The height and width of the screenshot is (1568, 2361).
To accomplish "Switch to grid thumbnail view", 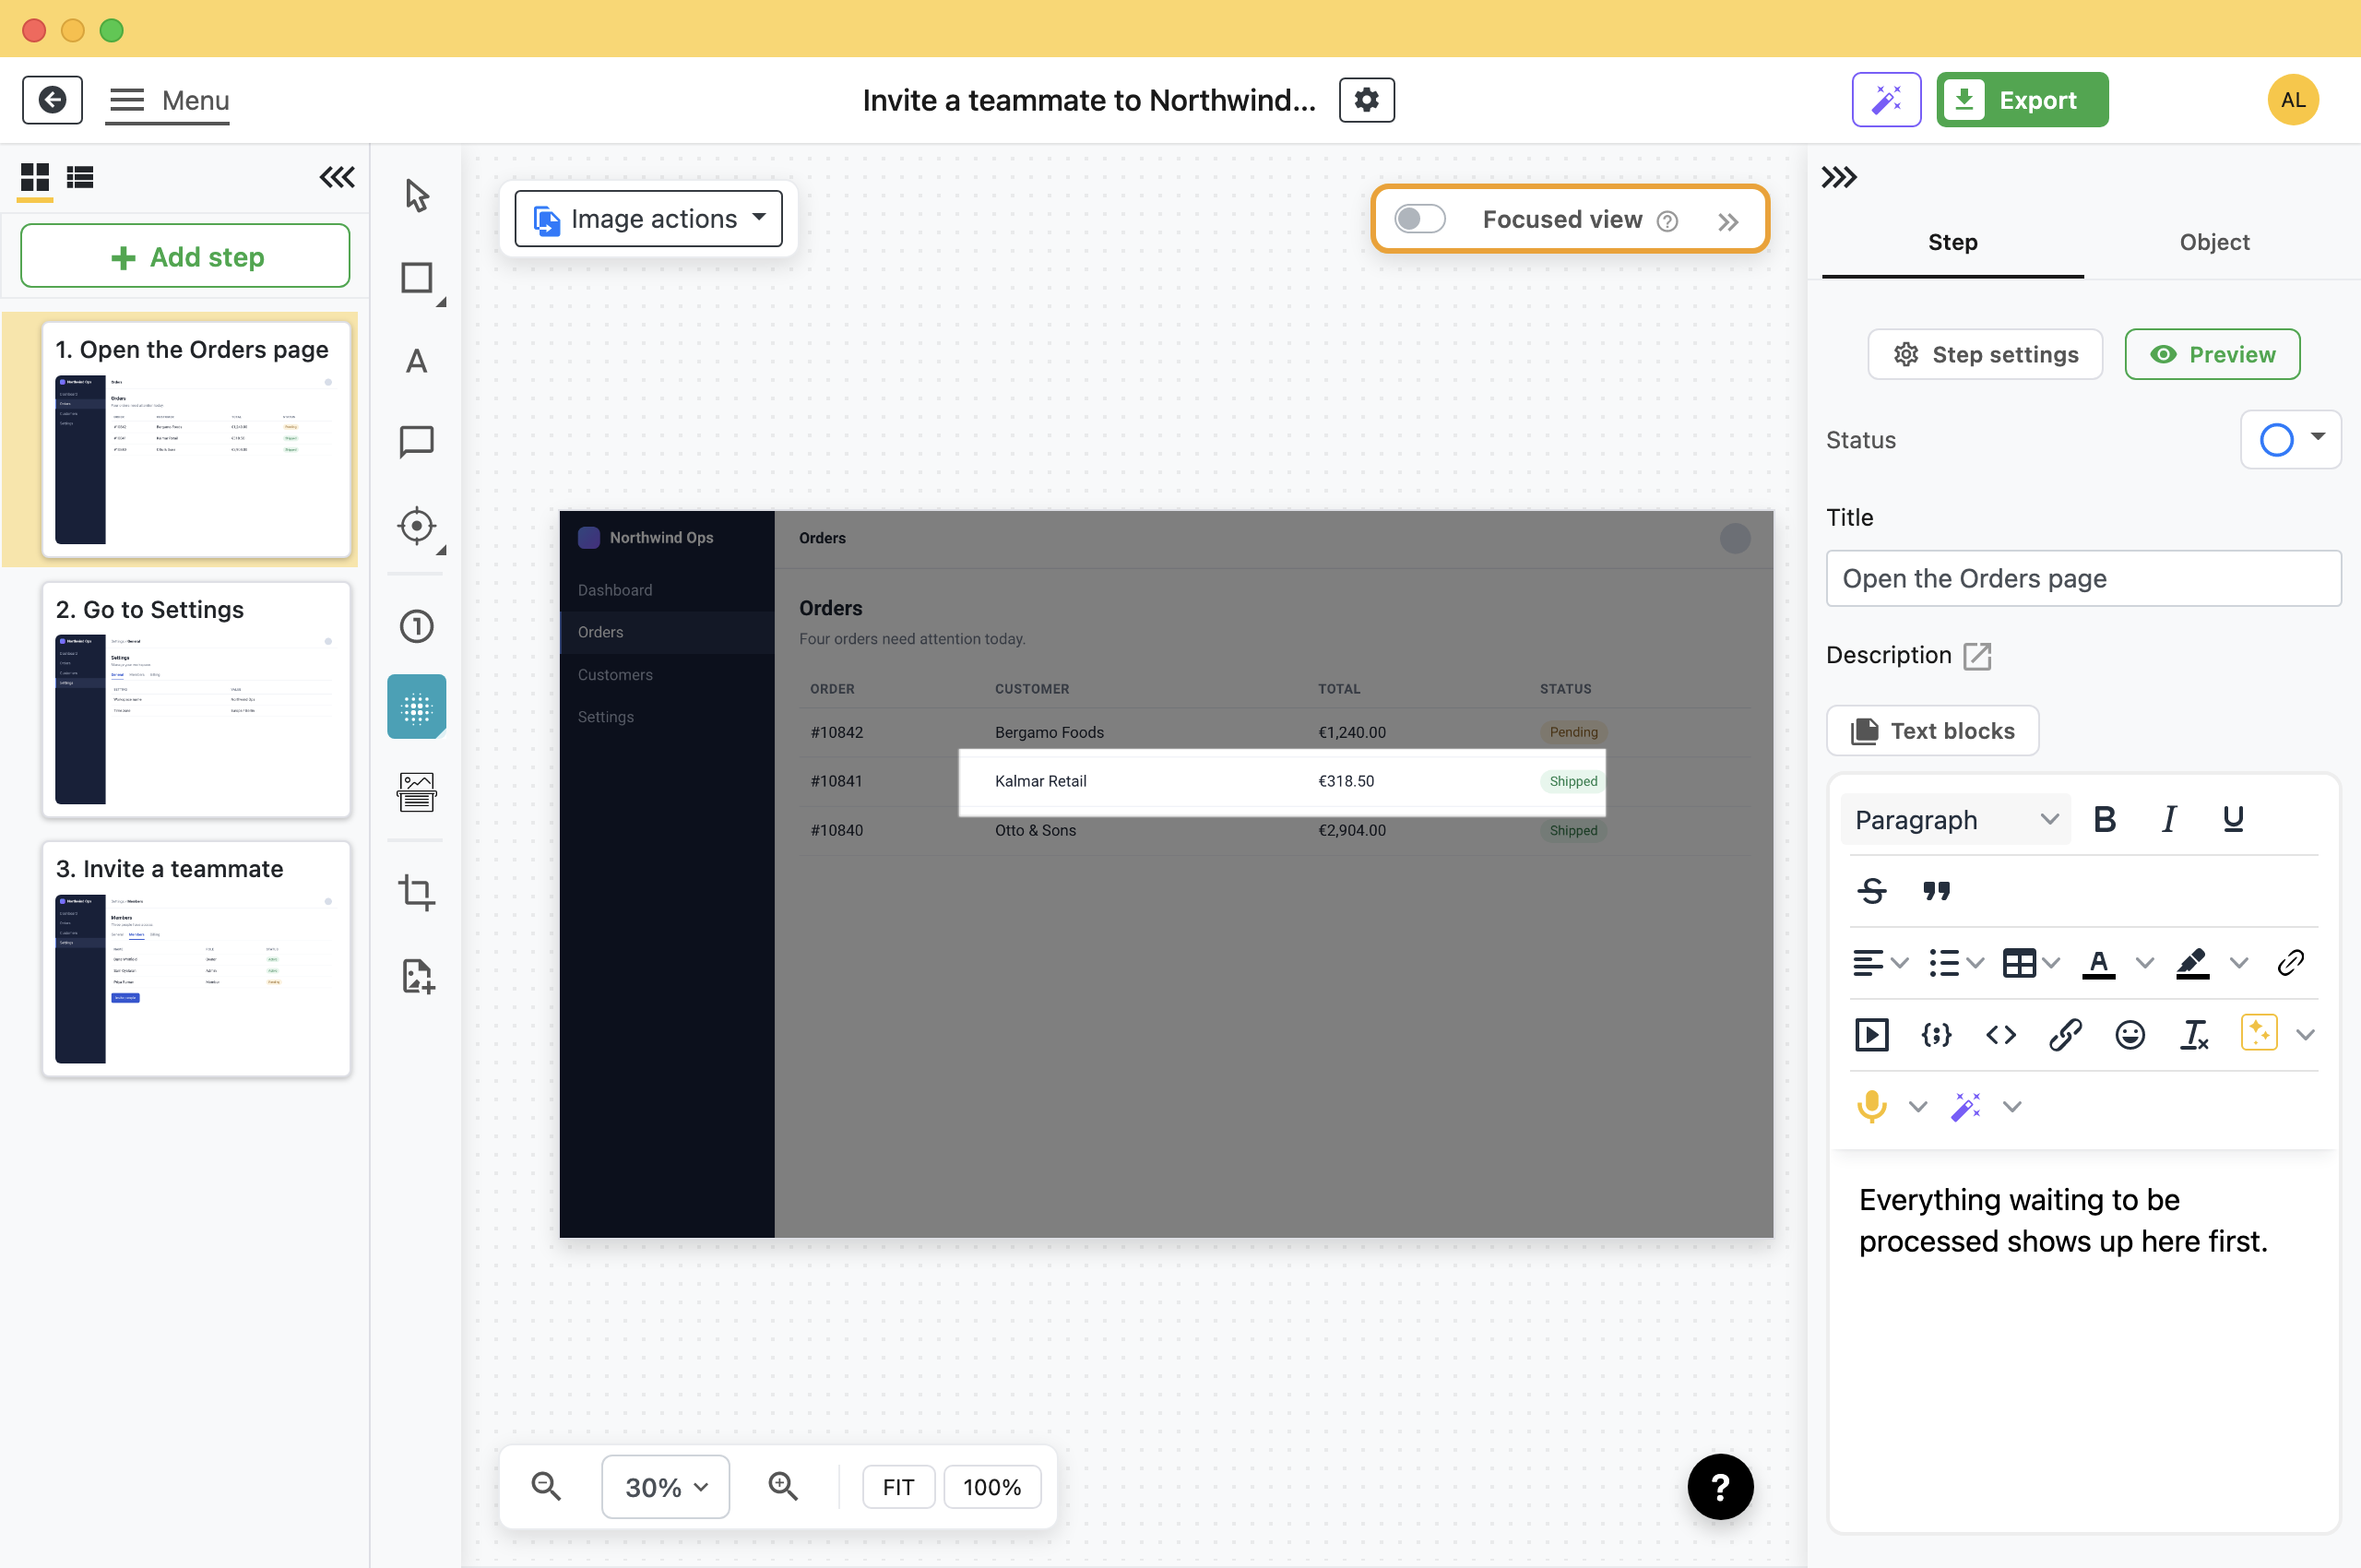I will point(35,177).
